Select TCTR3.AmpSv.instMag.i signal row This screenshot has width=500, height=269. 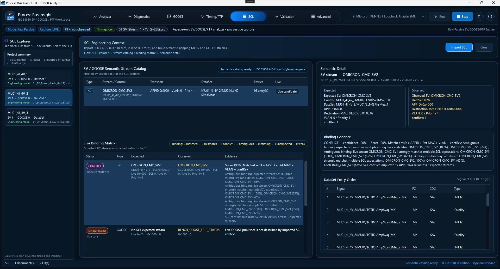[x=405, y=247]
